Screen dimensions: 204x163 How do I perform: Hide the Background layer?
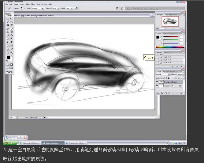157,85
